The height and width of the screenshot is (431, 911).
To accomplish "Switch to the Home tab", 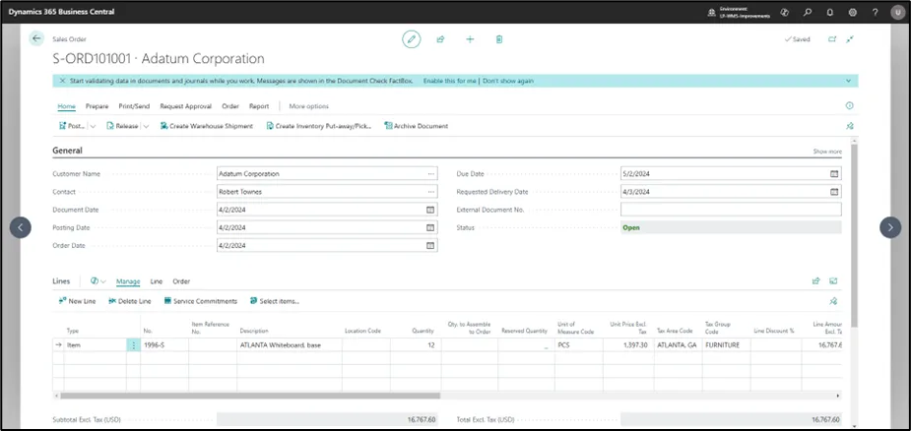I will pos(66,106).
